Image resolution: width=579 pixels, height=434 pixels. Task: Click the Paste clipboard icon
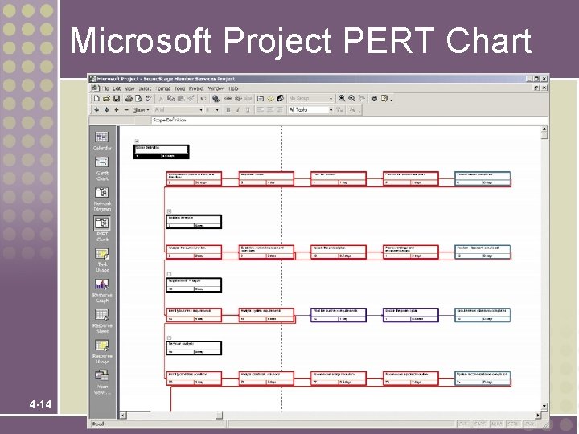pyautogui.click(x=181, y=99)
